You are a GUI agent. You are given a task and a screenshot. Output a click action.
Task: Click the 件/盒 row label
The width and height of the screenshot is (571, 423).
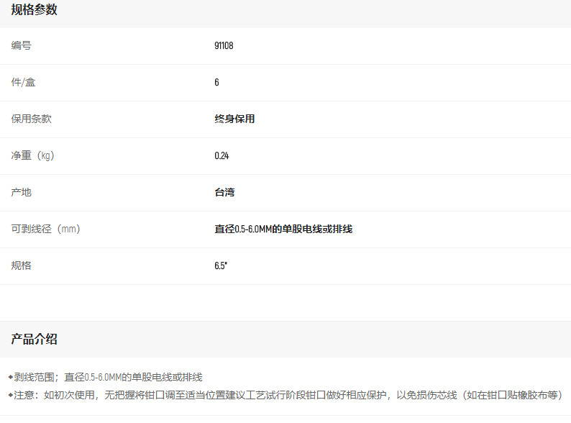point(23,82)
